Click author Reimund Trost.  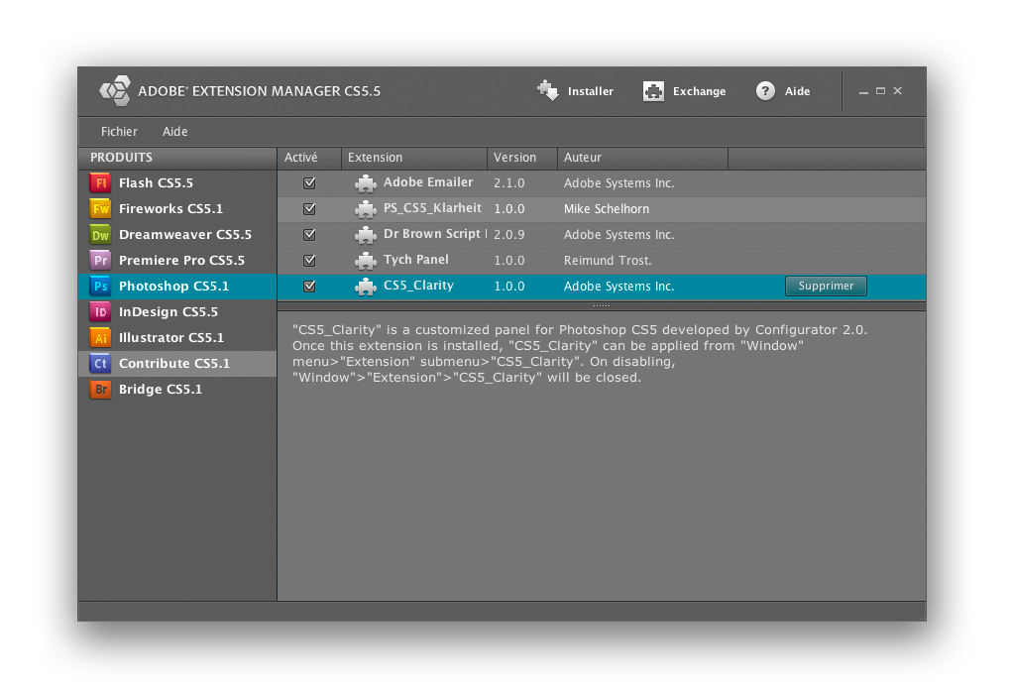click(x=608, y=261)
